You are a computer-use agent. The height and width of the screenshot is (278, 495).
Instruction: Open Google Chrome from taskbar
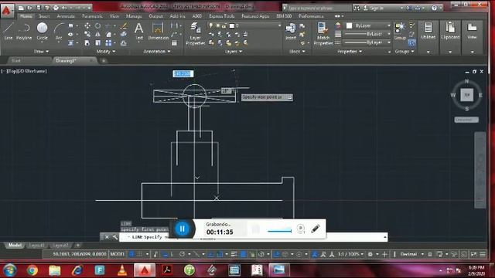tap(32, 270)
